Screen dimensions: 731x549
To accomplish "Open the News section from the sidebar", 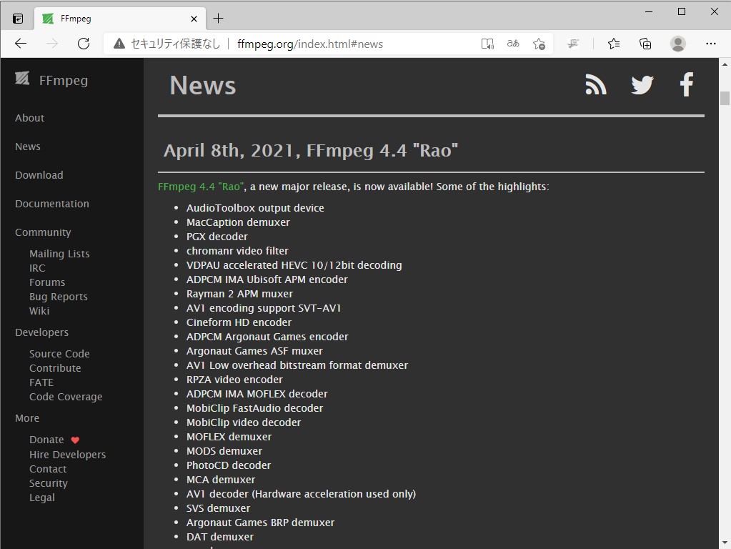I will click(x=27, y=146).
